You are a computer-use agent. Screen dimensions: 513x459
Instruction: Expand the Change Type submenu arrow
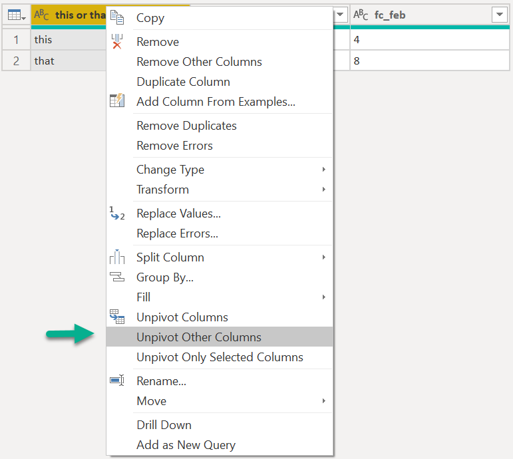click(323, 170)
